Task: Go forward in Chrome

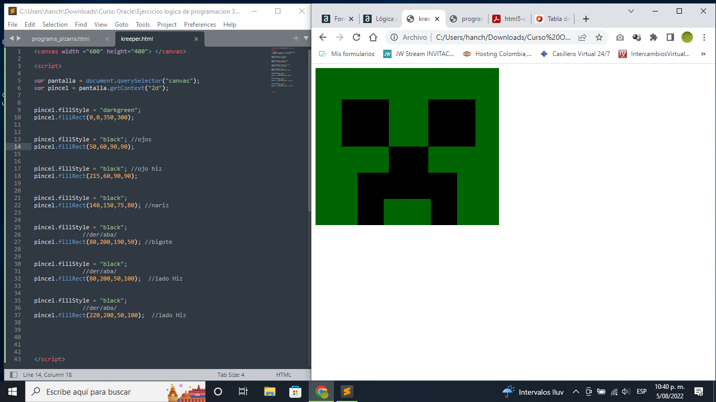Action: point(340,37)
